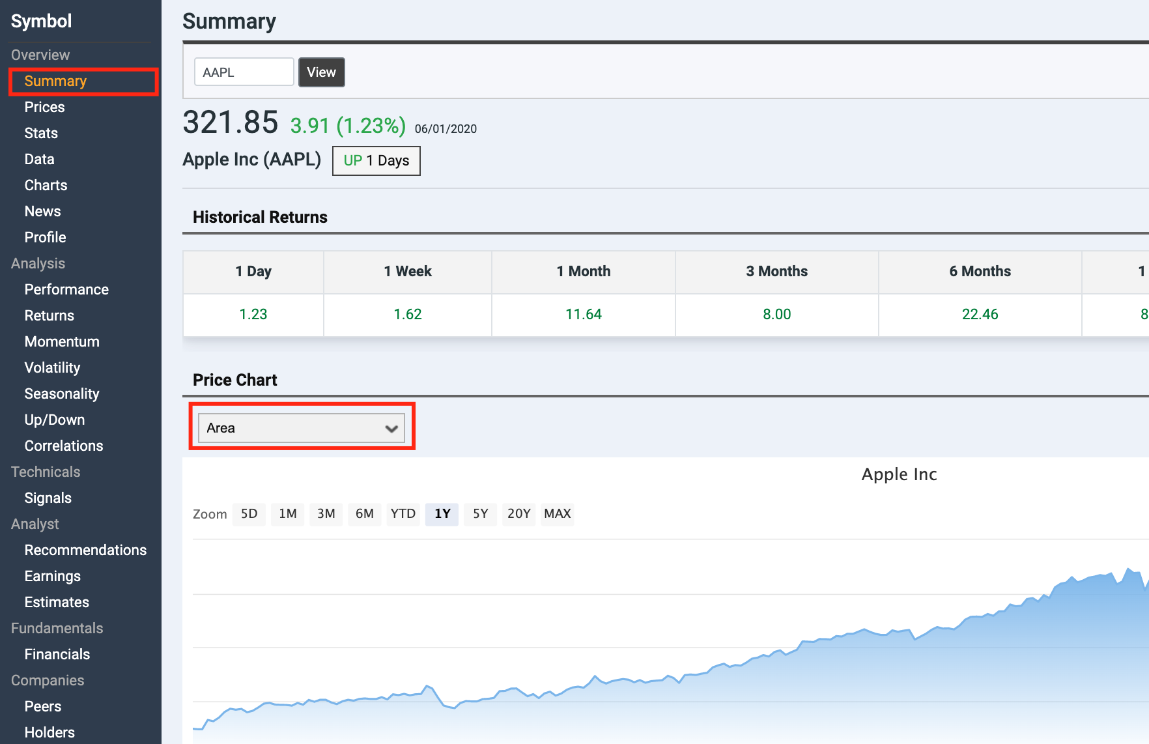The height and width of the screenshot is (744, 1149).
Task: Click the 3.91 (1.23%) change text
Action: (348, 126)
